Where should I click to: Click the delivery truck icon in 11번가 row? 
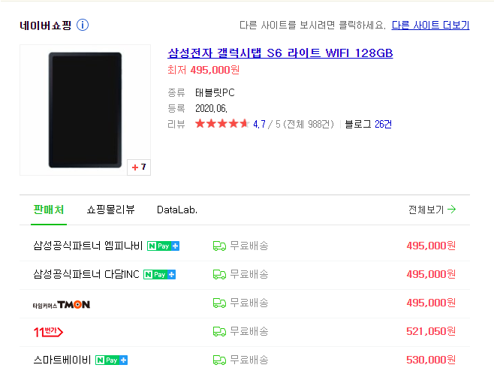tap(219, 332)
